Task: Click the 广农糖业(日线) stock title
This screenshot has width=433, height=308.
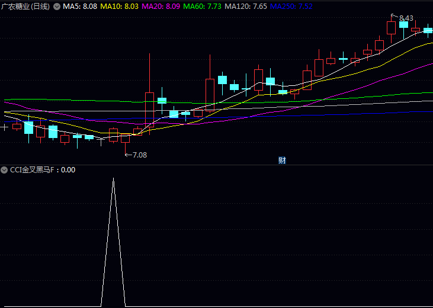Action: [25, 7]
